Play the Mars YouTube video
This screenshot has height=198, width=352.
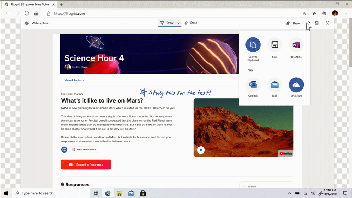click(201, 150)
